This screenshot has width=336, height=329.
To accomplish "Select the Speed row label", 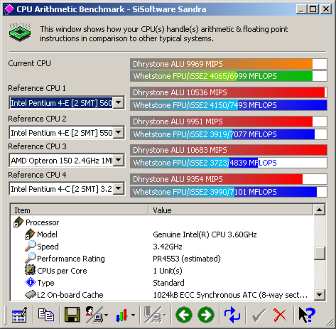I will coord(48,247).
